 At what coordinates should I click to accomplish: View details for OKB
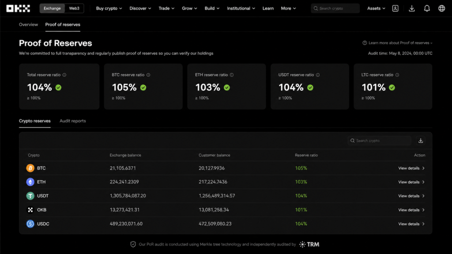point(411,210)
